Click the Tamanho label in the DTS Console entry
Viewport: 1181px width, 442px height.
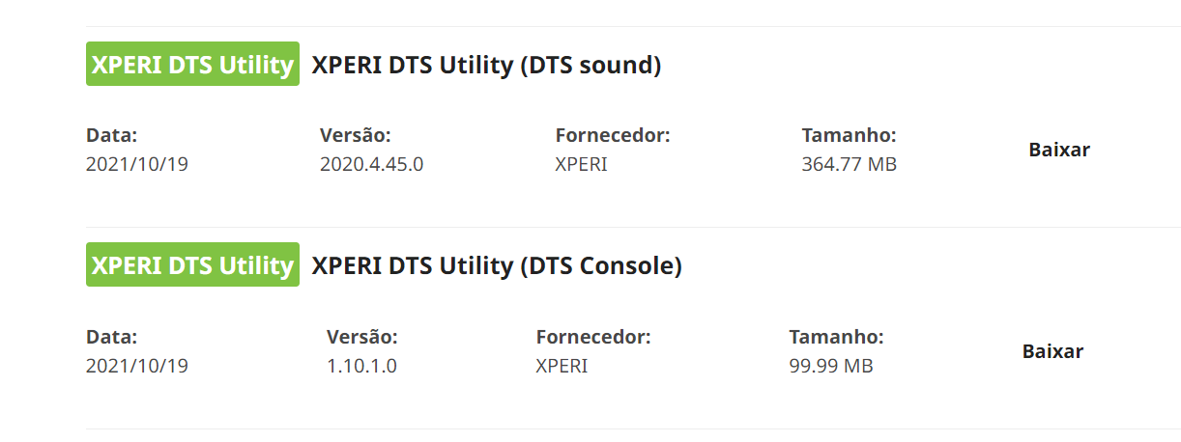coord(836,337)
